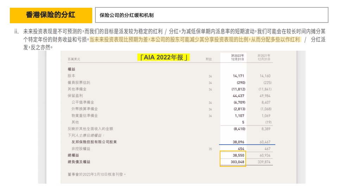Click the italic label '下列人士應佔總權益：'
338x190 pixels.
(x=86, y=135)
